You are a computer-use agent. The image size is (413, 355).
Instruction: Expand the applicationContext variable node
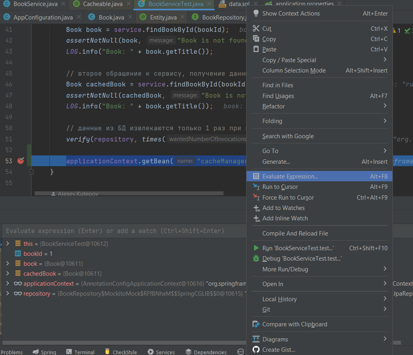[x=8, y=284]
